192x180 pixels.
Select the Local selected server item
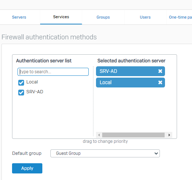click(130, 82)
